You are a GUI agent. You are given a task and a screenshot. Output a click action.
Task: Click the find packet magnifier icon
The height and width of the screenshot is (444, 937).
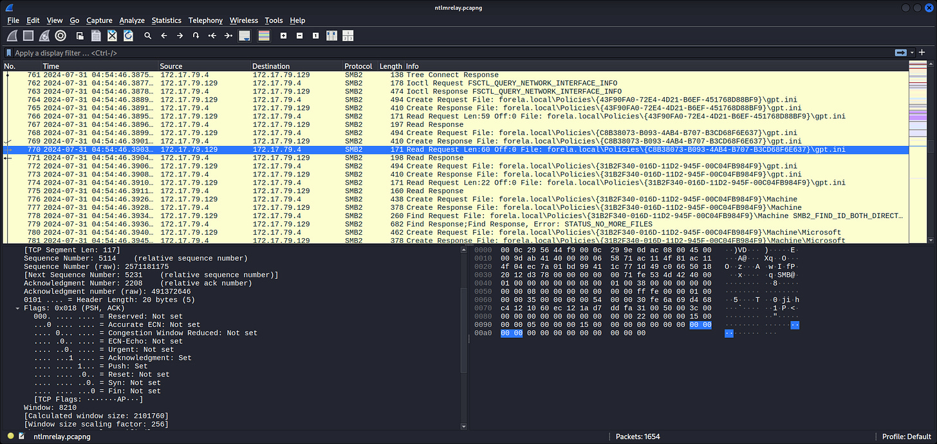click(x=147, y=36)
